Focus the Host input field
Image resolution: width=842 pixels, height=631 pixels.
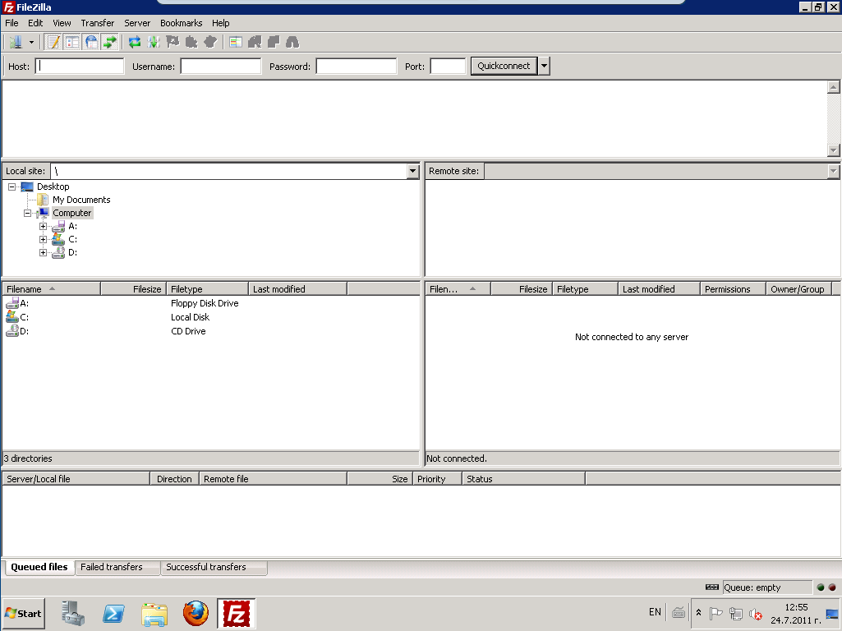[x=80, y=66]
